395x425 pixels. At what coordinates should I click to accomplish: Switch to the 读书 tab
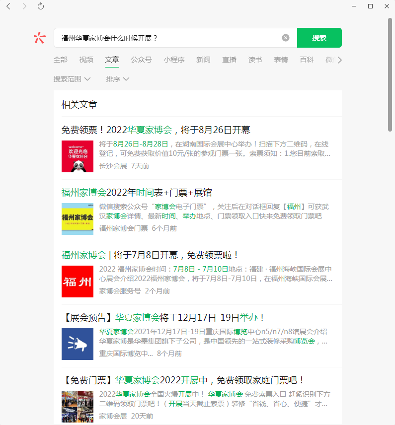[x=255, y=60]
